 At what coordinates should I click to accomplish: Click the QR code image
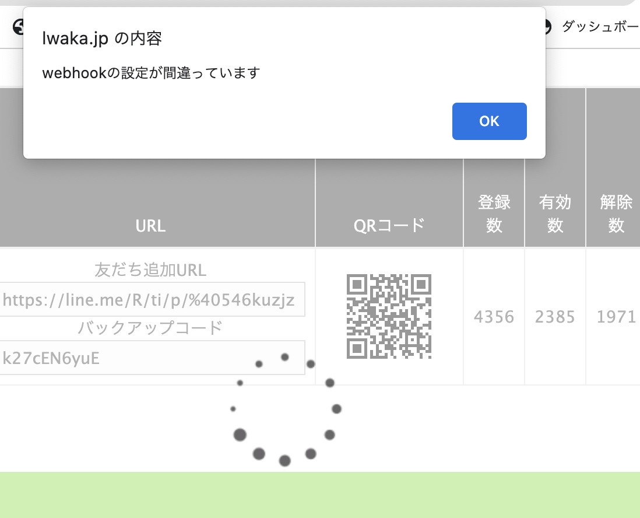tap(389, 316)
